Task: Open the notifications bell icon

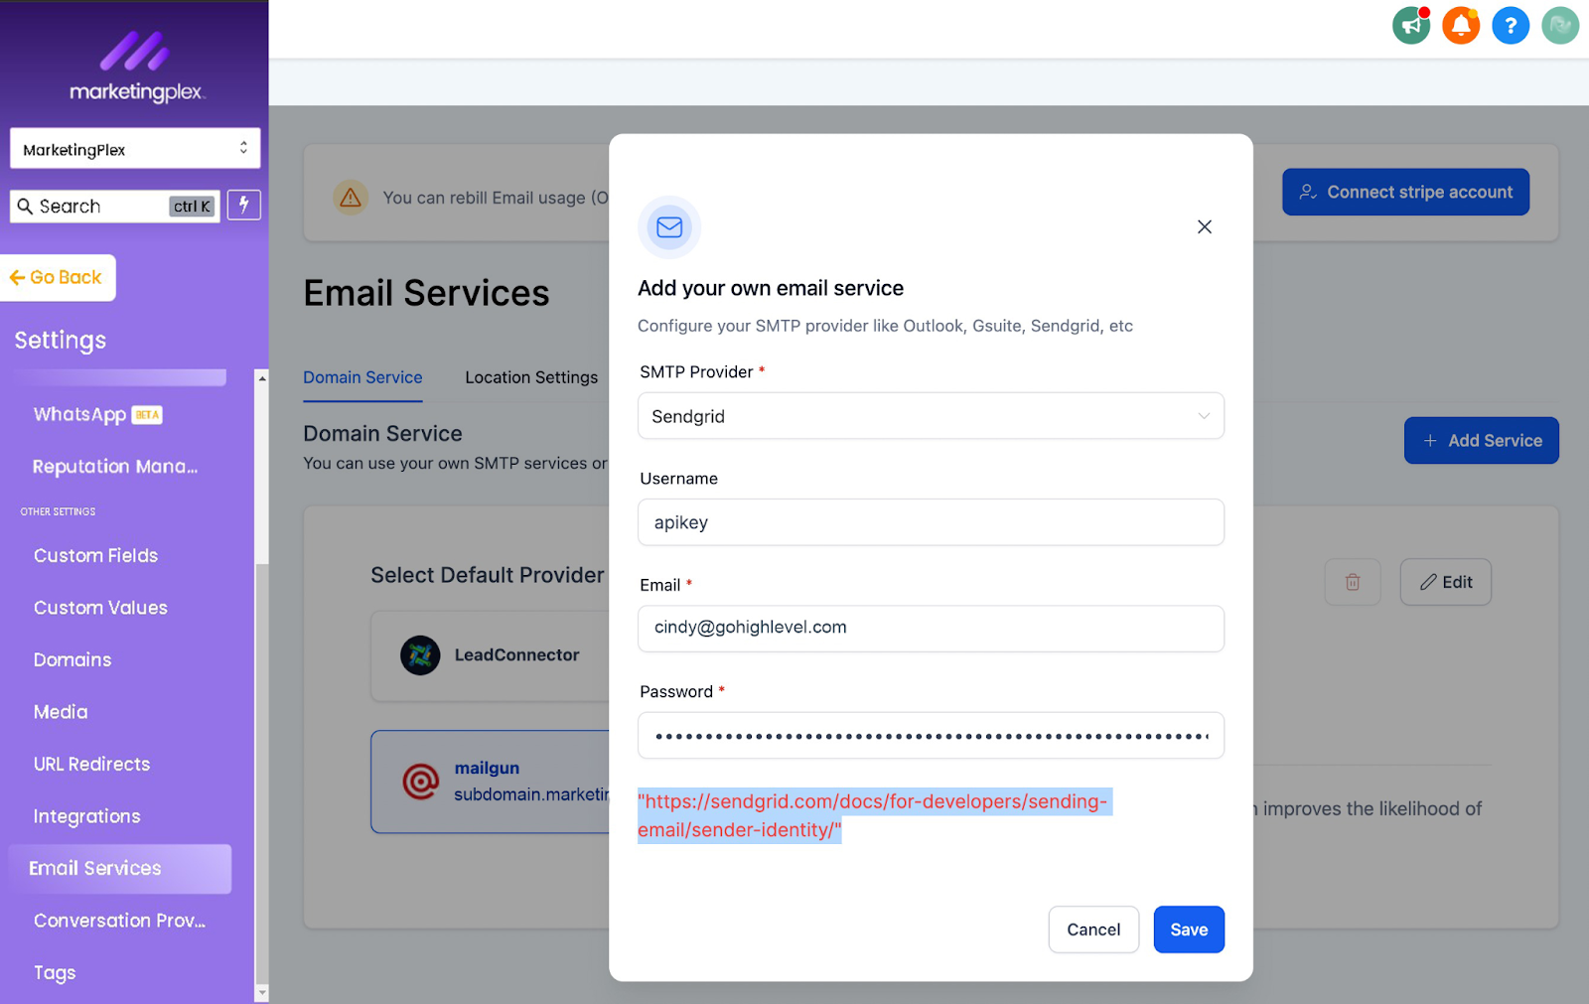Action: coord(1461,26)
